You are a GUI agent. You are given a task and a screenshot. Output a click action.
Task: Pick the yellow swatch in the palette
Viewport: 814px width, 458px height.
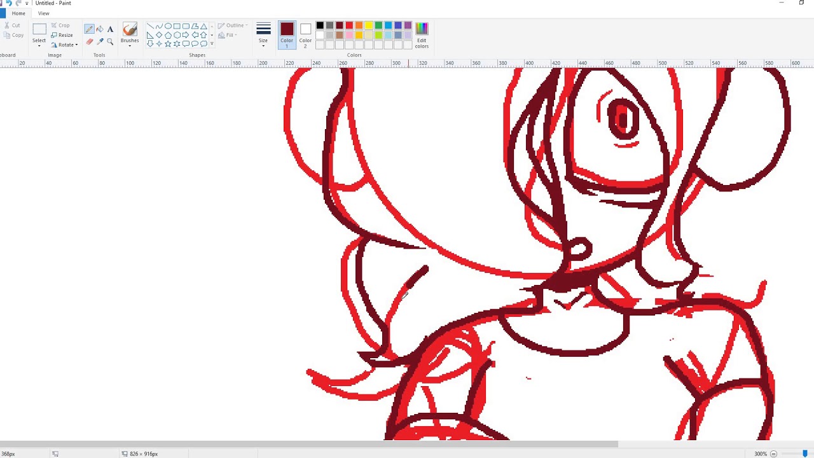[368, 25]
